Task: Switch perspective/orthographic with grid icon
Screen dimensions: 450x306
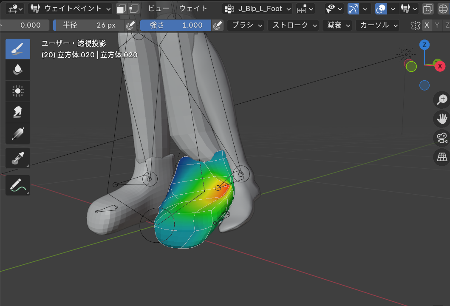Action: (442, 157)
